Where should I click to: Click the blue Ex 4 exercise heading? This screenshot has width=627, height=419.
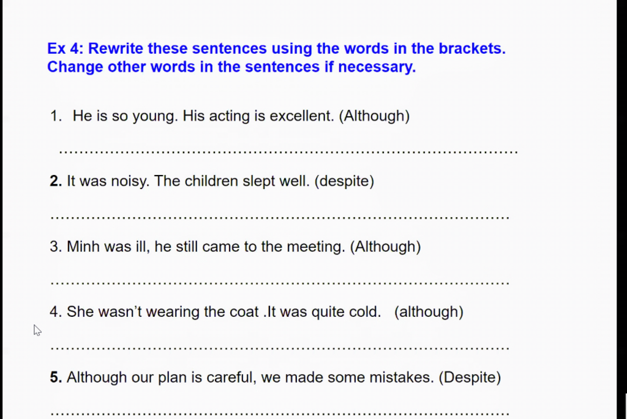[276, 57]
